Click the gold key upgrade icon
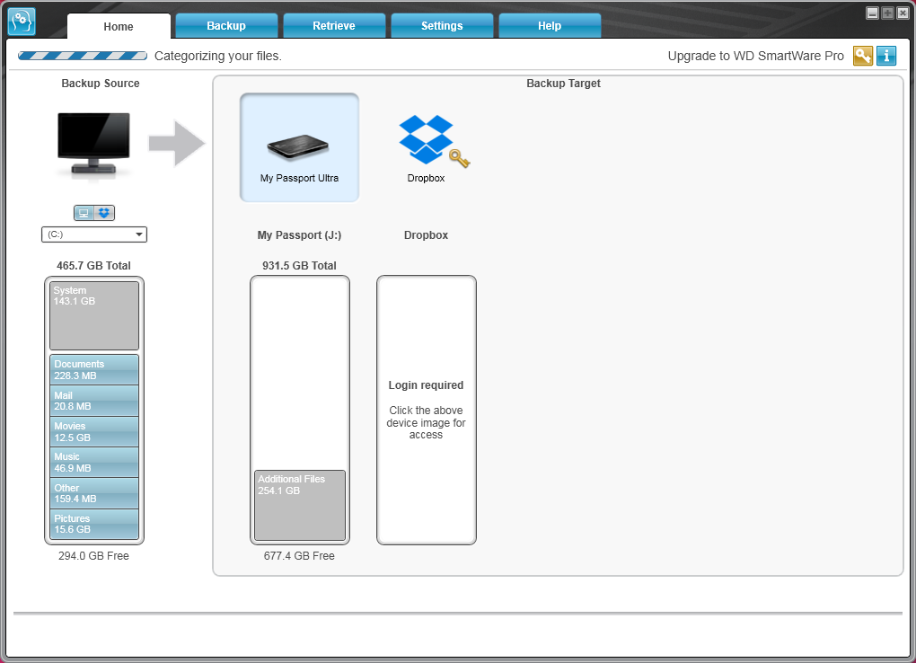 (863, 56)
